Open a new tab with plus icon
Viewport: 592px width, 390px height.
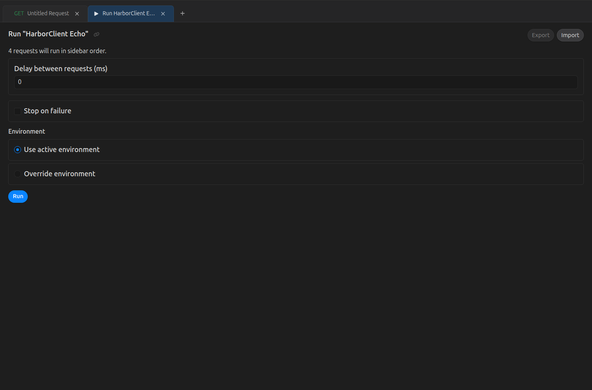182,13
